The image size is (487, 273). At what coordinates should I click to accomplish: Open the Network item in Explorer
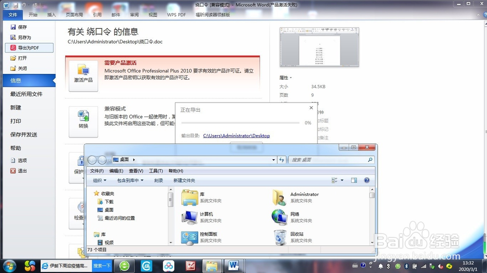pos(292,217)
